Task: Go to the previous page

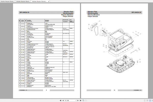Action: point(63,100)
